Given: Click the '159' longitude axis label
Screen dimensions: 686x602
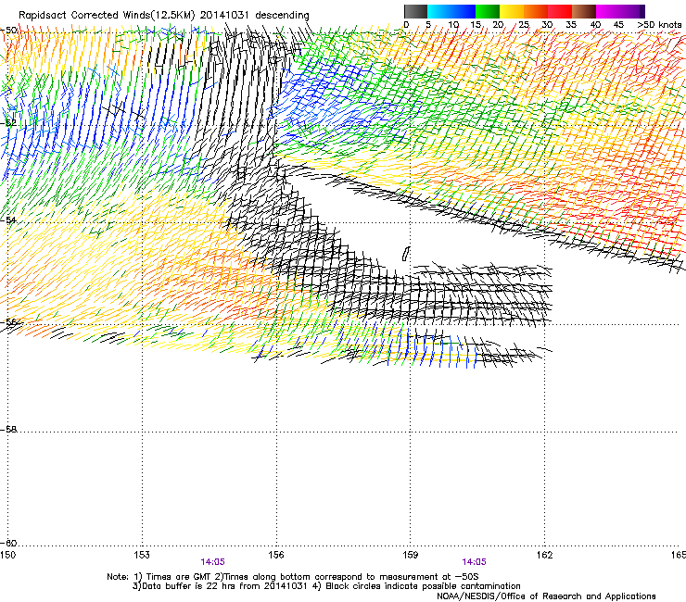Looking at the screenshot, I should point(411,555).
